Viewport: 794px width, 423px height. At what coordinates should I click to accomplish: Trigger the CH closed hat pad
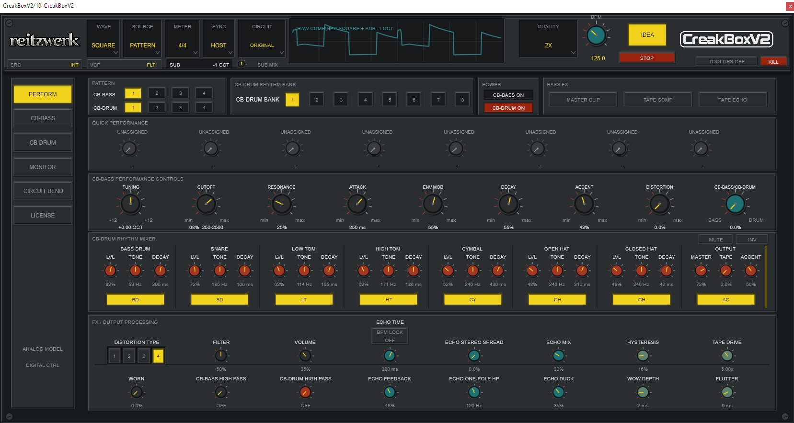tap(642, 299)
